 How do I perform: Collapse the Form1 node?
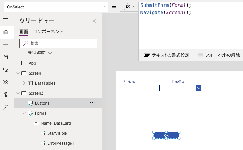(x=24, y=113)
